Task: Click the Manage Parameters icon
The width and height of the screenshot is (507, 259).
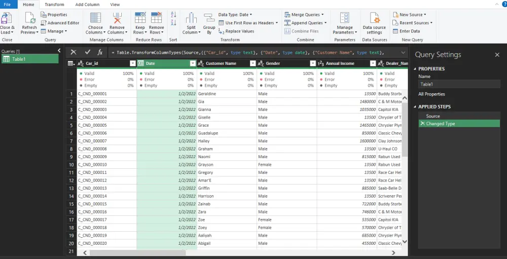Action: [345, 18]
